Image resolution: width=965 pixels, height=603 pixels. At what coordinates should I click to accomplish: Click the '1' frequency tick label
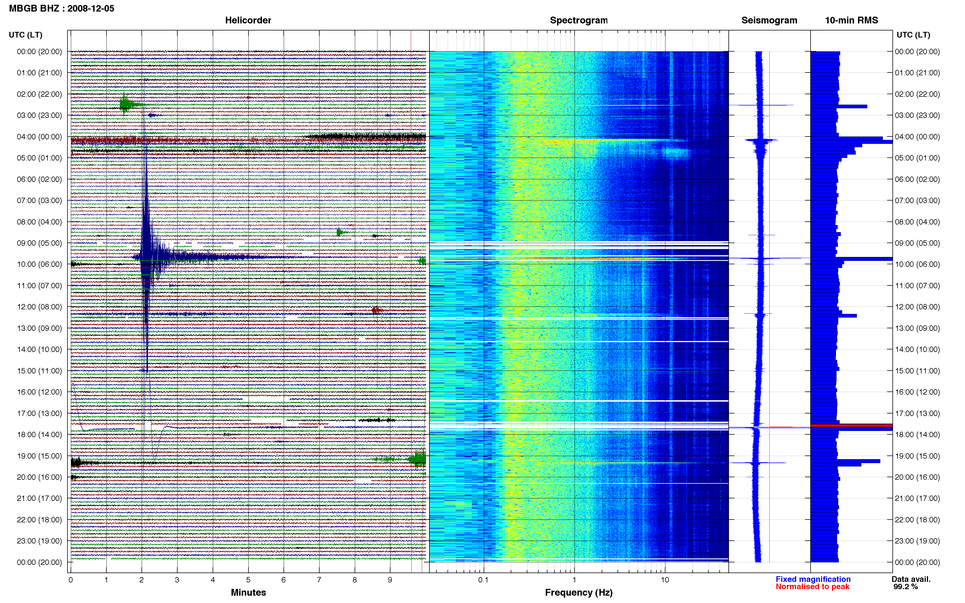(574, 580)
